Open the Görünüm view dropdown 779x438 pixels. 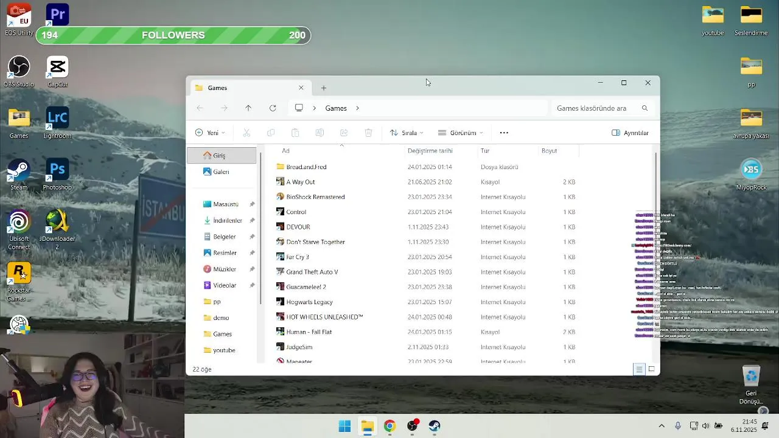pos(461,133)
